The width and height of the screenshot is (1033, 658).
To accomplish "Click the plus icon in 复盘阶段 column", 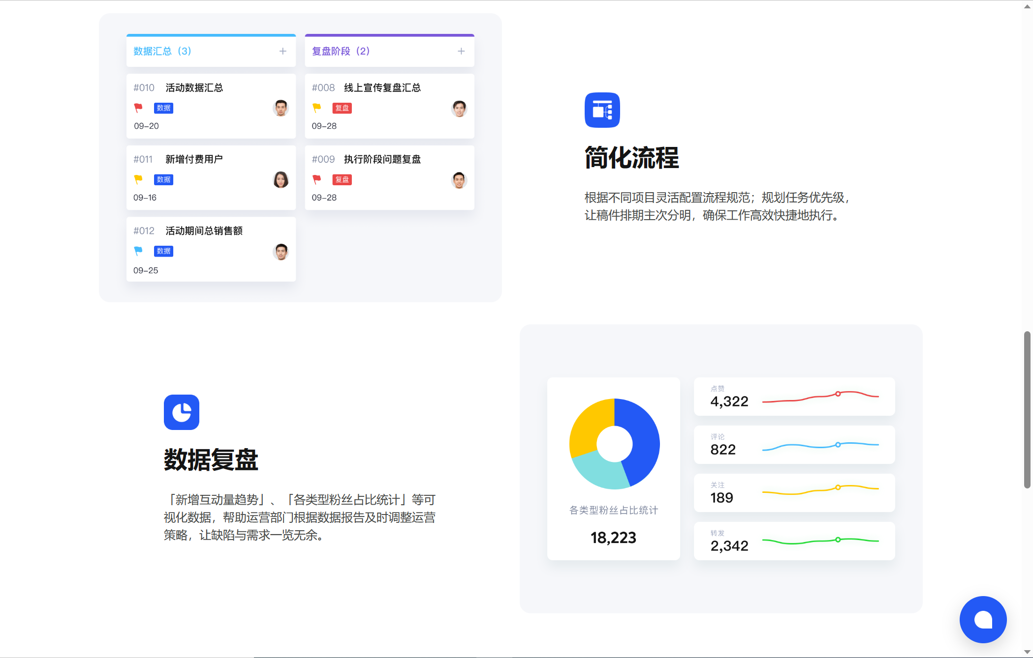I will coord(461,51).
